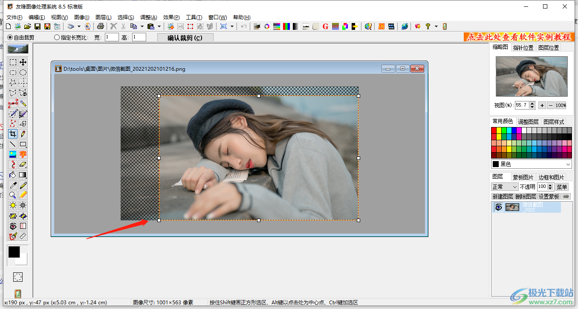
Task: Click the chain link icon in layers panel
Action: click(566, 196)
